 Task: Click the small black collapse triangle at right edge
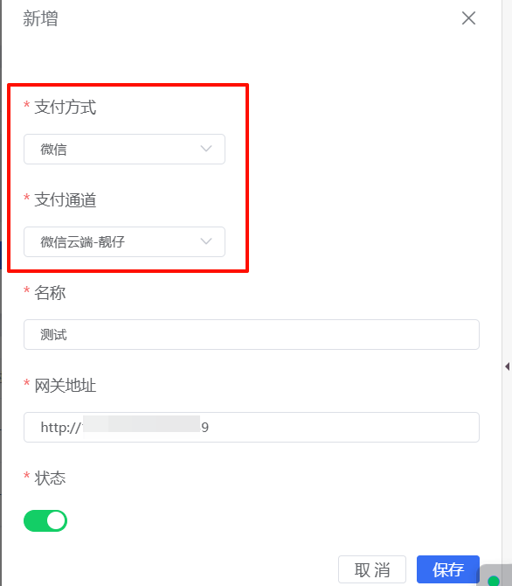(507, 366)
